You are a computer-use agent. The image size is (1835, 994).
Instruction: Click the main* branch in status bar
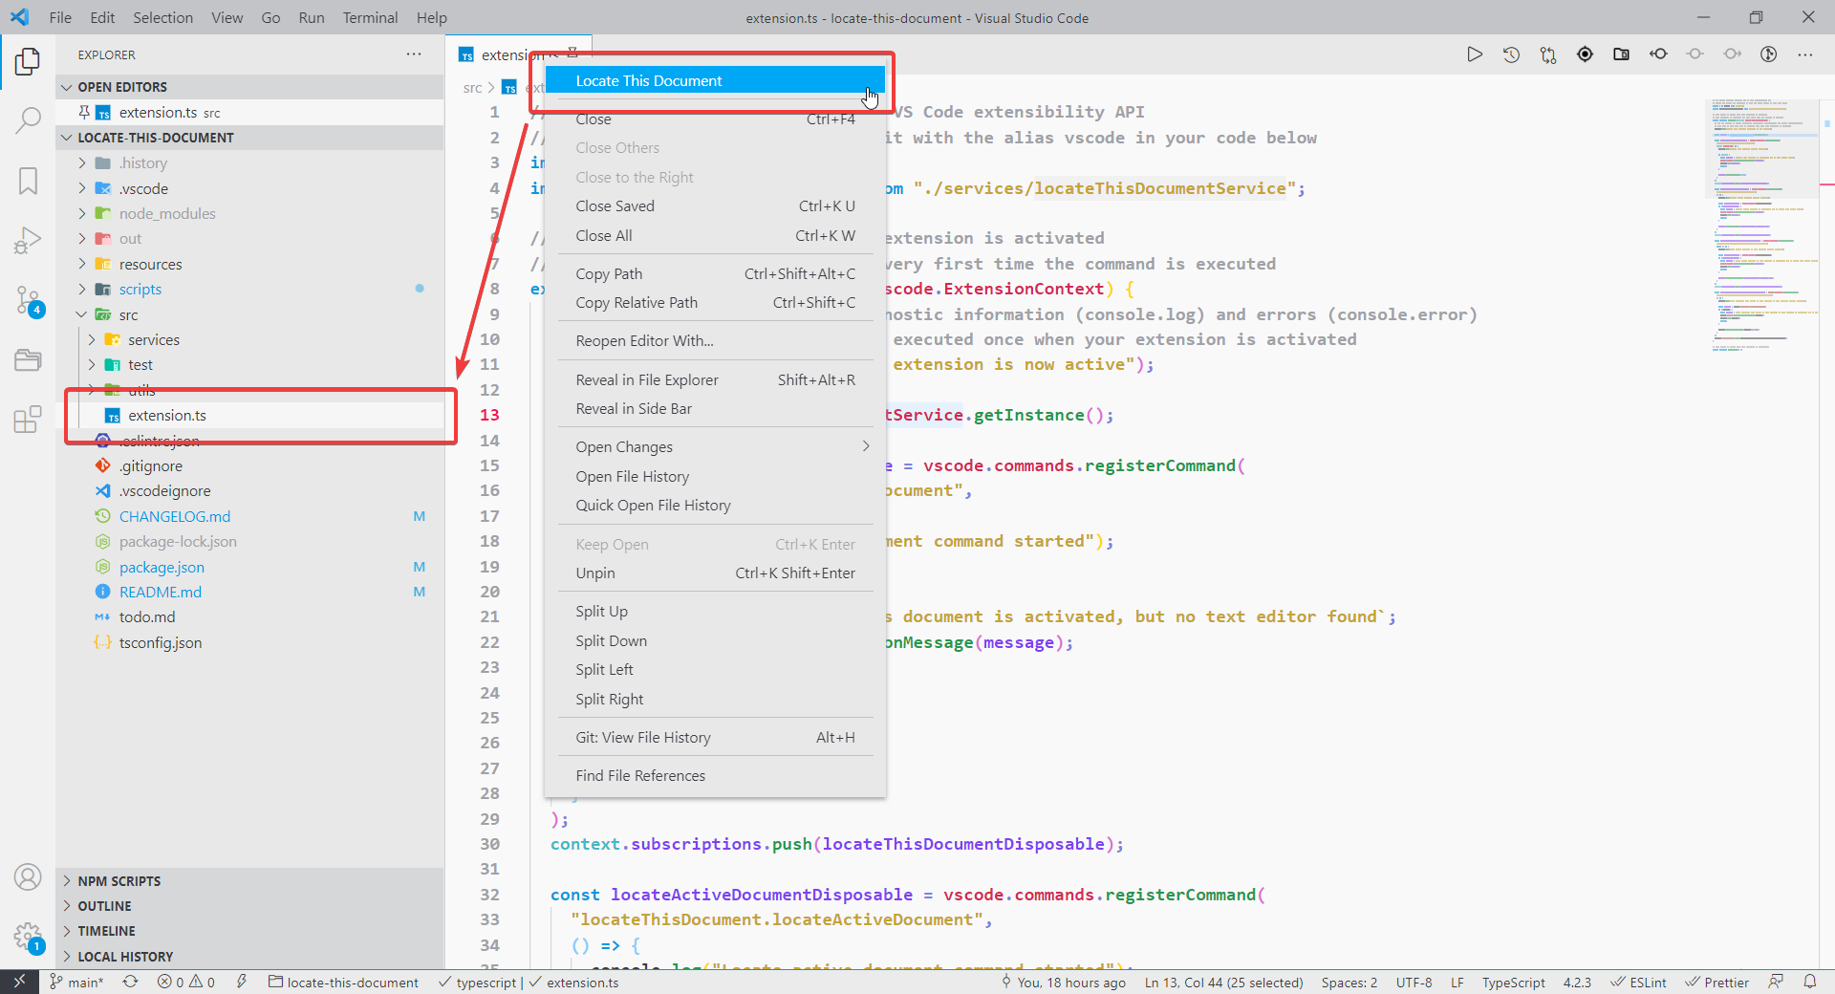[x=76, y=982]
